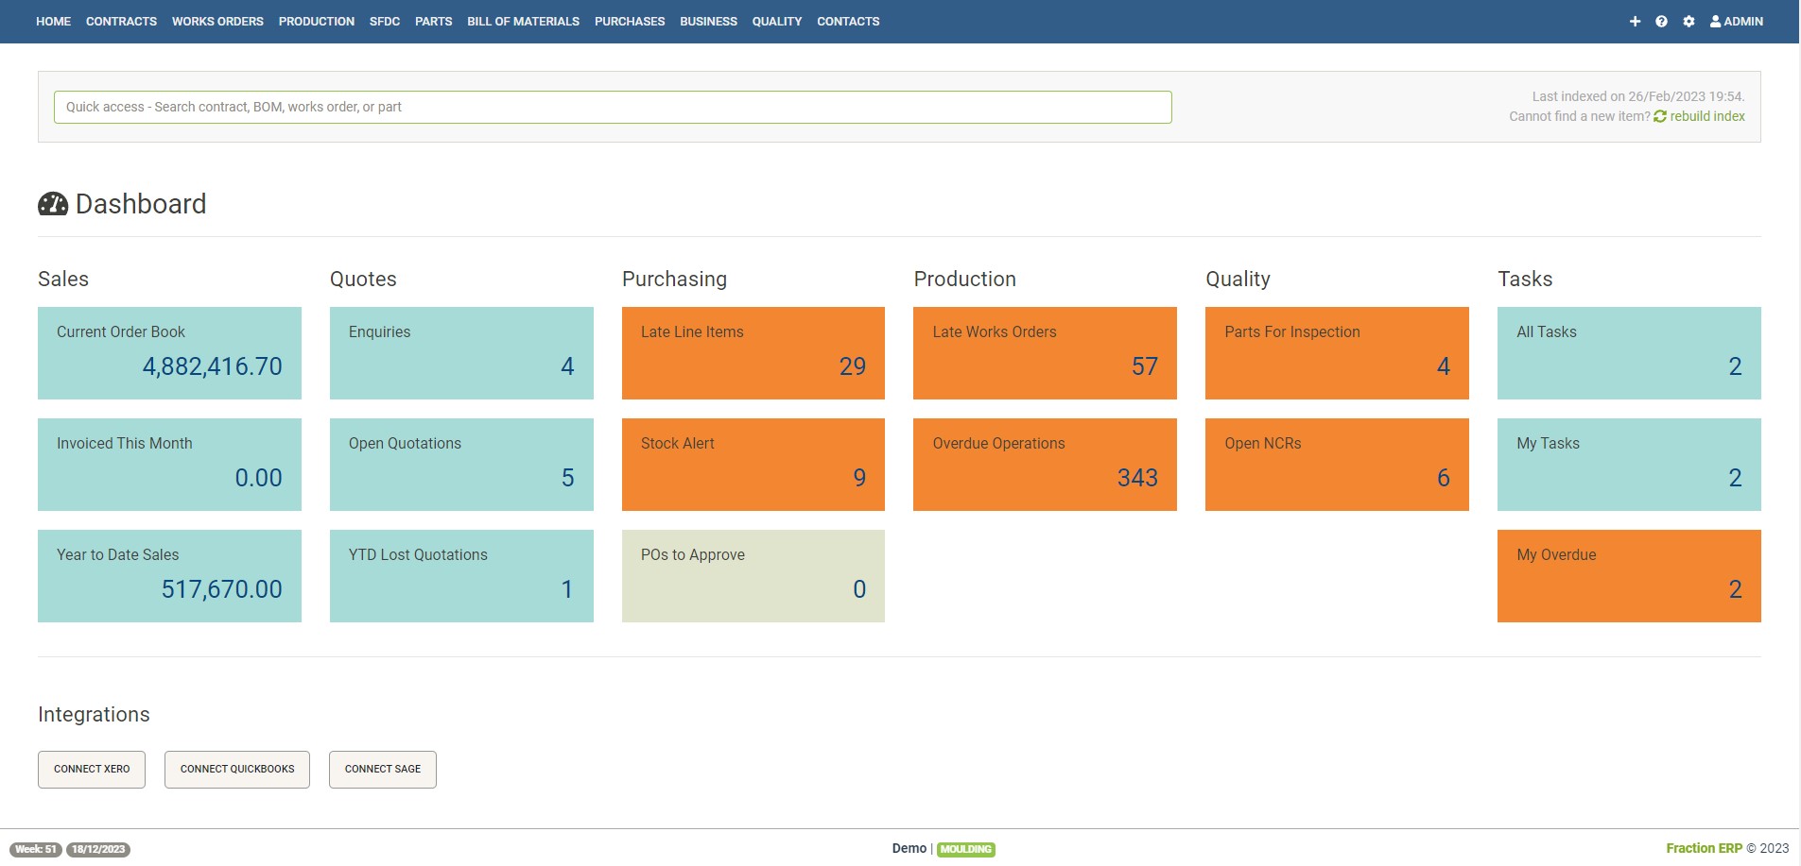This screenshot has width=1801, height=866.
Task: Open the Late Works Orders tile
Action: pos(1045,352)
